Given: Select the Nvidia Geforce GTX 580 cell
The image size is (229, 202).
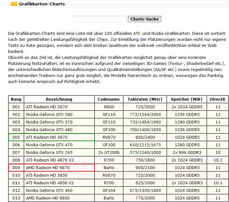Looking at the screenshot, I should tap(59, 114).
